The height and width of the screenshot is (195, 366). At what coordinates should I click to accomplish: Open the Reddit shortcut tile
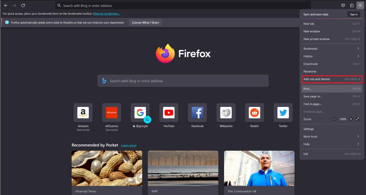[255, 113]
